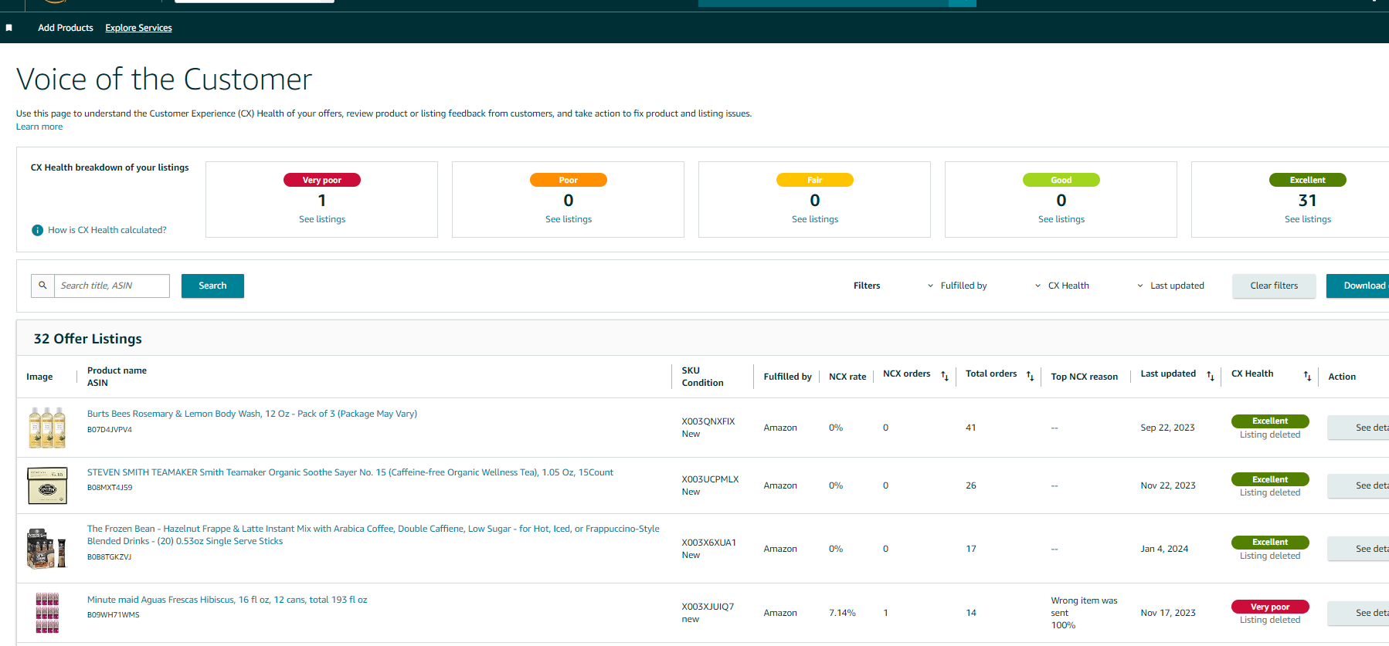
Task: Expand the Last updated filter dropdown
Action: coord(1170,286)
